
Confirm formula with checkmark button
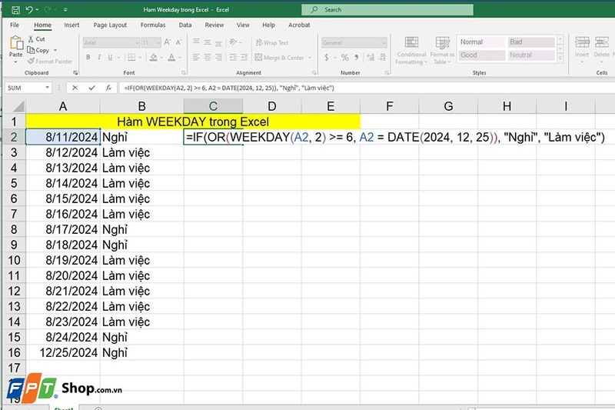coord(91,88)
